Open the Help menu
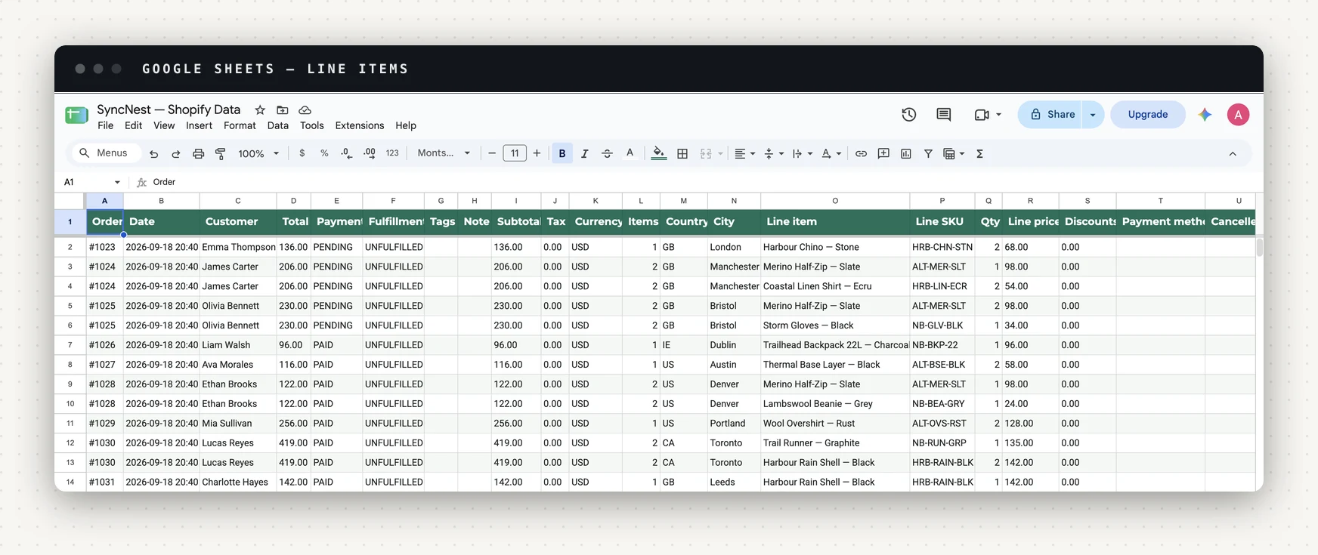The height and width of the screenshot is (555, 1318). click(406, 126)
